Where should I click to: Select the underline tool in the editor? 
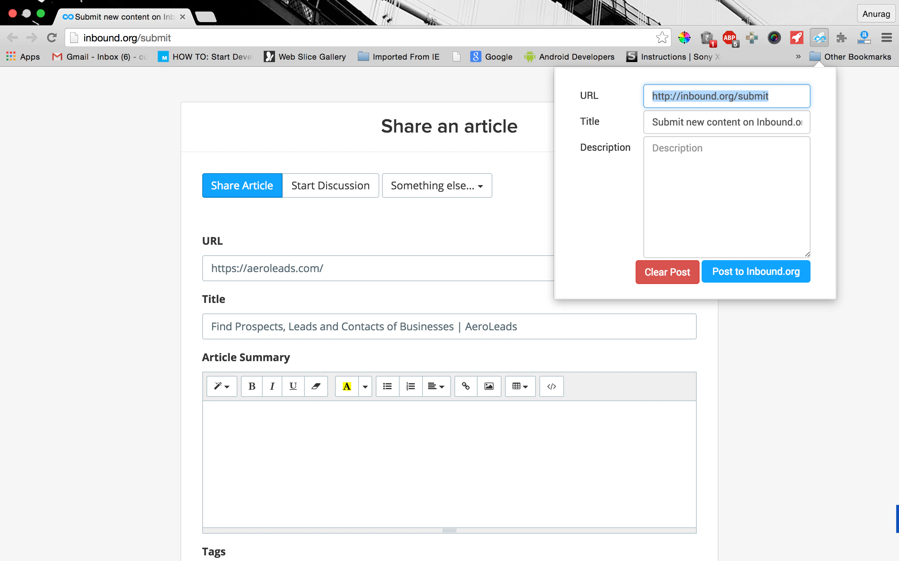[x=293, y=386]
